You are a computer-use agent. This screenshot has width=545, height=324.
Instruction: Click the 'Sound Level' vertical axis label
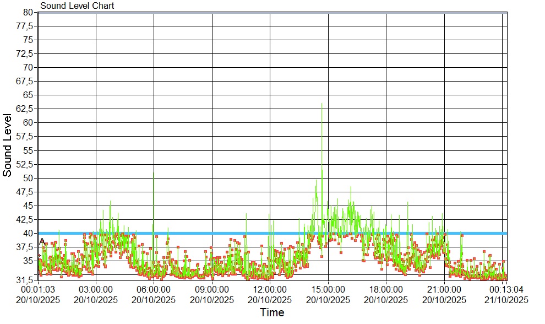8,145
